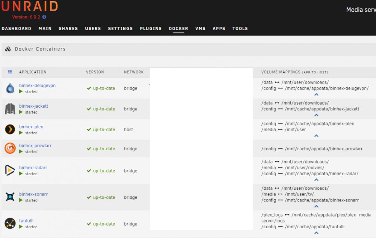This screenshot has width=376, height=238.
Task: Select the Docker tab
Action: click(178, 29)
